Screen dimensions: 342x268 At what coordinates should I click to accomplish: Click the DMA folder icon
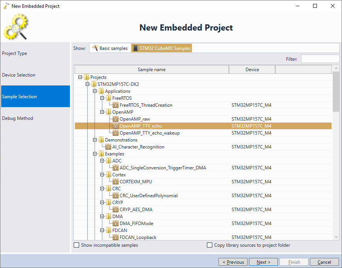[108, 217]
